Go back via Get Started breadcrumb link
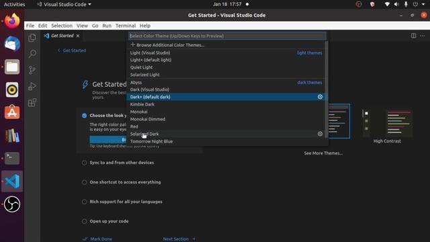 tap(72, 50)
